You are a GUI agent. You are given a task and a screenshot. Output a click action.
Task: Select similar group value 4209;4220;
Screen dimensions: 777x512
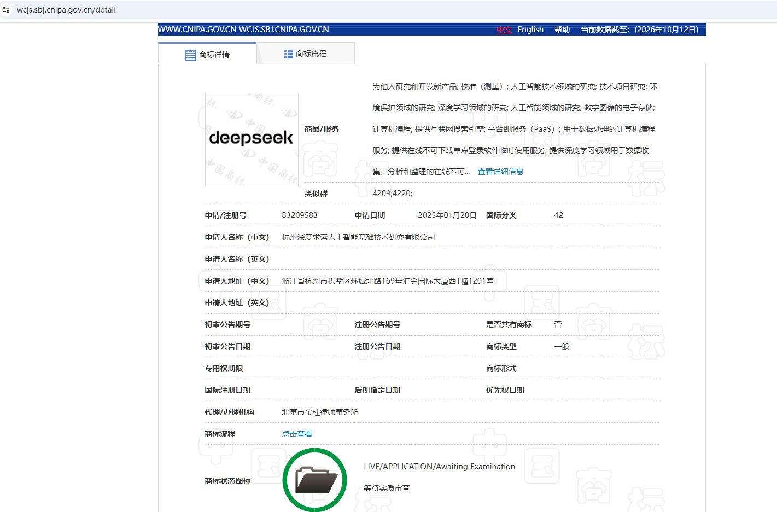393,193
